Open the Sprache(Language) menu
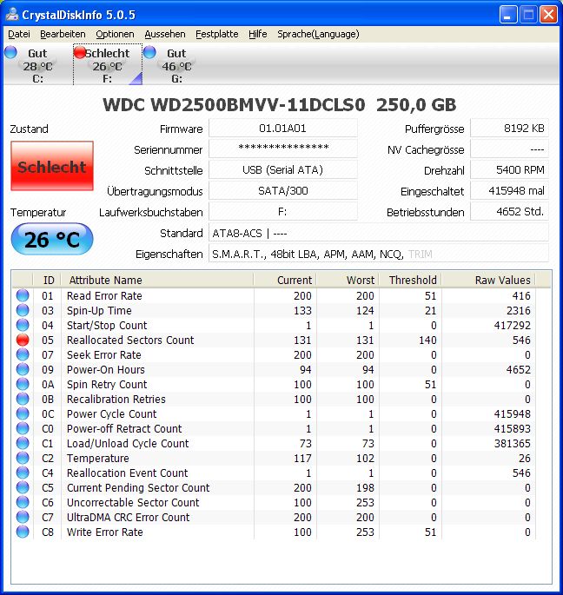This screenshot has width=563, height=595. point(318,34)
